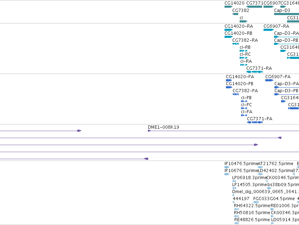Click the cl-PC protein label
The image size is (299, 225).
[x=246, y=105]
